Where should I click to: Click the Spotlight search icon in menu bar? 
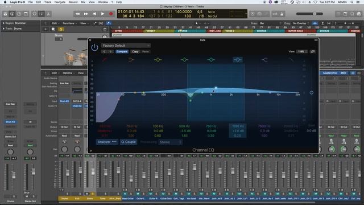click(x=352, y=2)
